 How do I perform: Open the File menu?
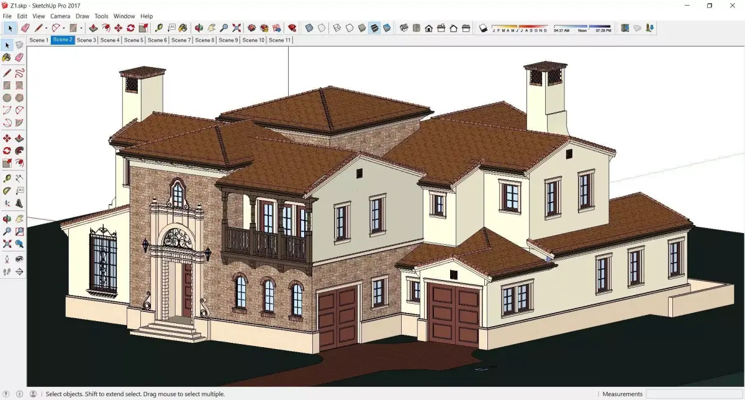7,16
